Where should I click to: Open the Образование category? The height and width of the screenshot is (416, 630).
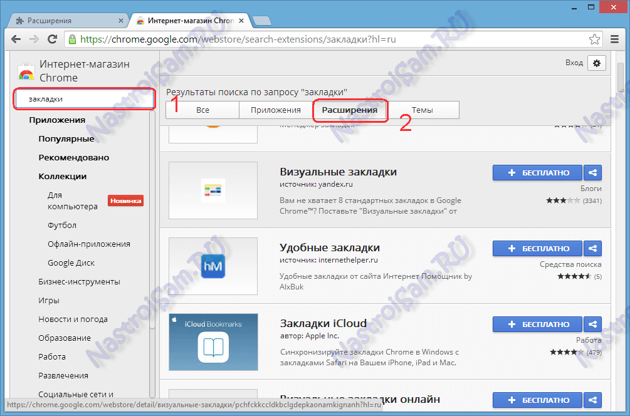coord(65,338)
